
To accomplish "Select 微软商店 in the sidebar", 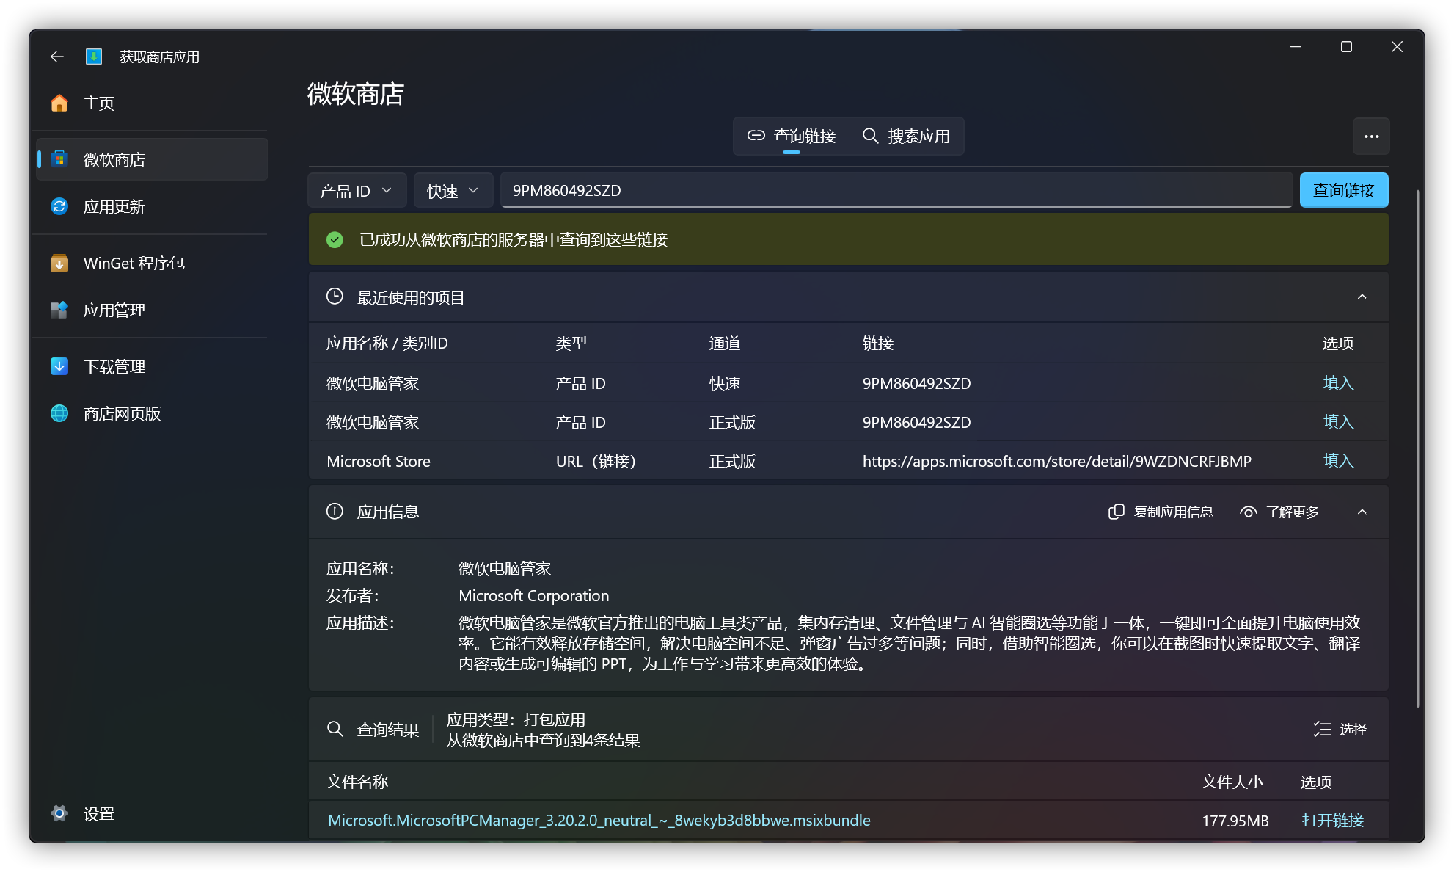I will point(114,159).
